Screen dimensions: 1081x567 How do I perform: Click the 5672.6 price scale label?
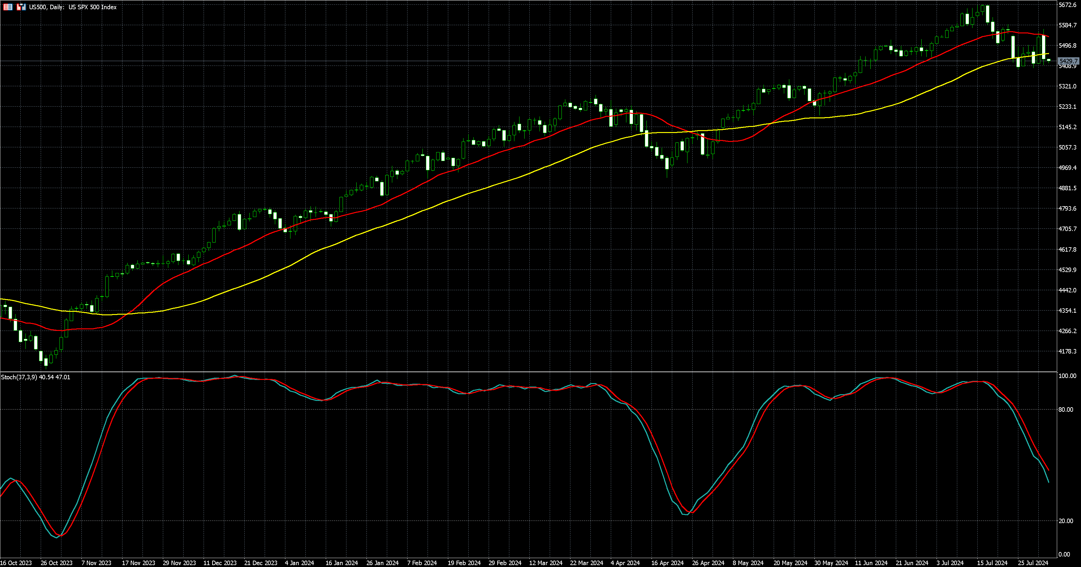[x=1067, y=5]
